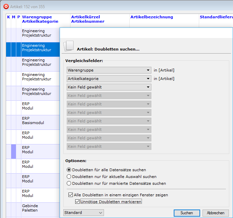Uncheck 'Unnötige Doubletten markieren' checkbox
The image size is (233, 218).
pos(78,202)
